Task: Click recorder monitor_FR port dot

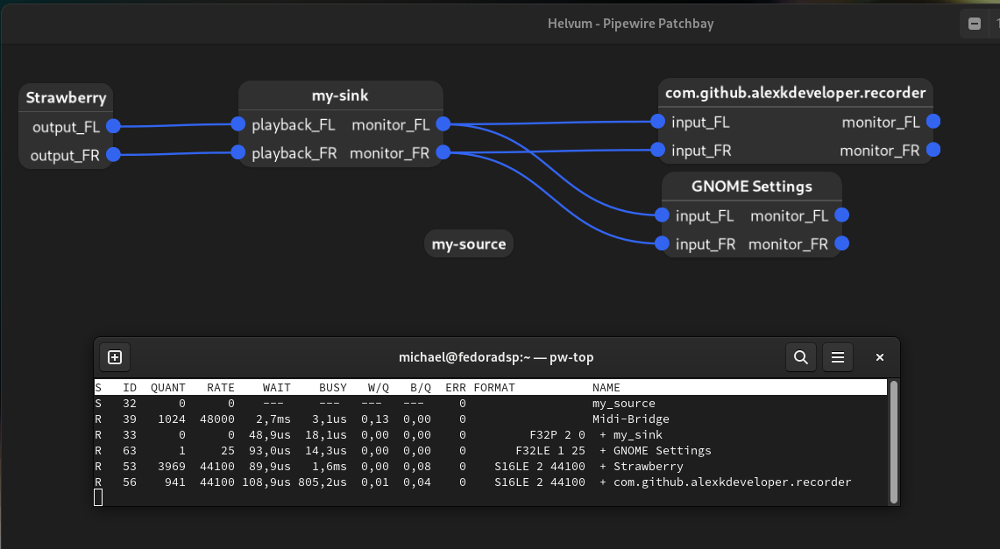Action: (933, 150)
